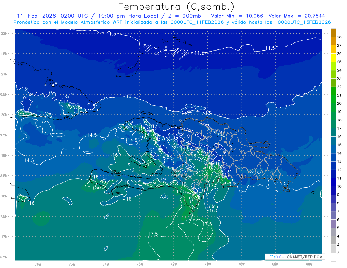Click the initialization time "0000UTC_11FEB2026"
347x268 pixels.
click(x=197, y=22)
